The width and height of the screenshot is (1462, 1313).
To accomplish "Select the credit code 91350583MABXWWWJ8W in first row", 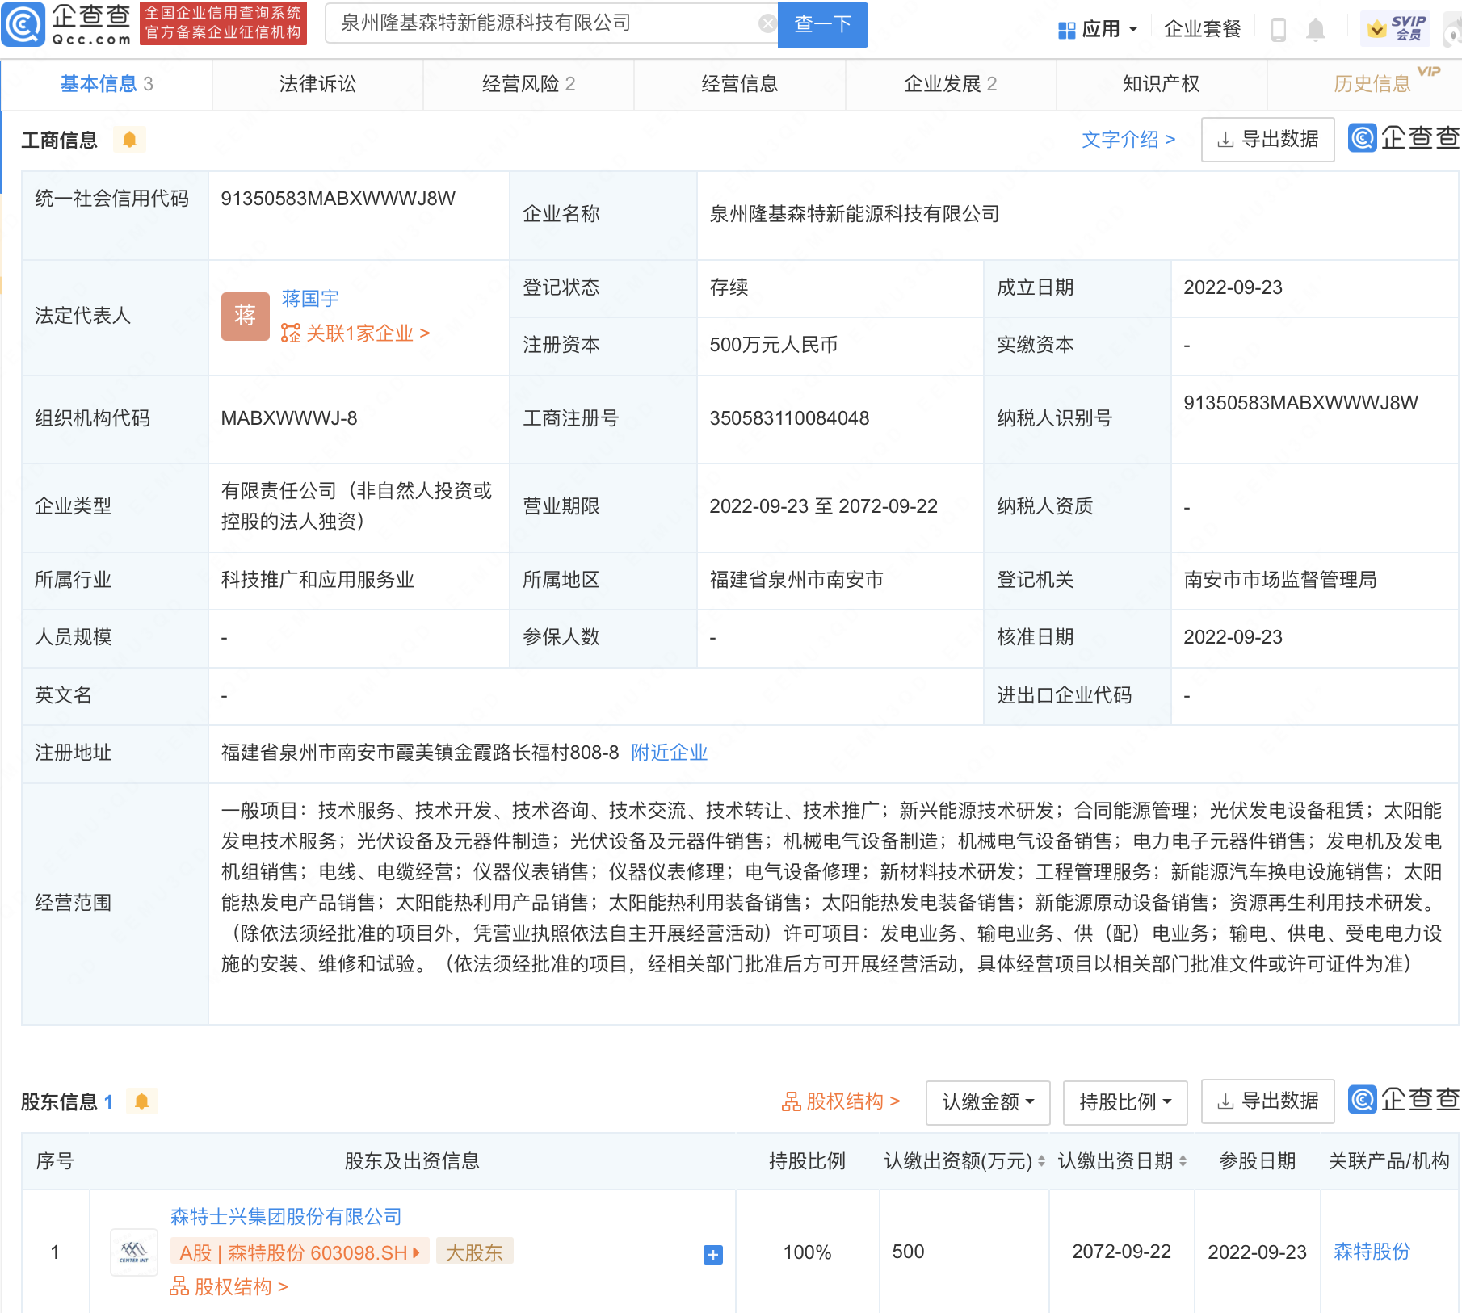I will pyautogui.click(x=338, y=199).
